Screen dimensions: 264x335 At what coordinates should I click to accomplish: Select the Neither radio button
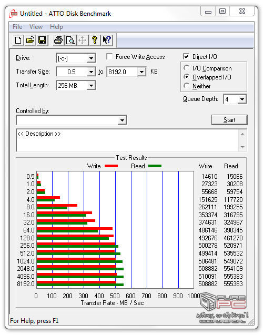tap(187, 86)
